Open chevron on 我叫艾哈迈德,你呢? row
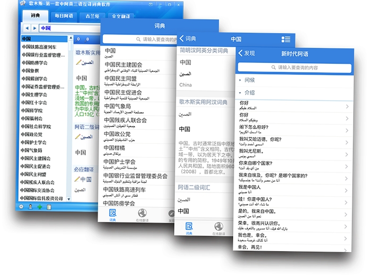This screenshot has width=371, height=276. [x=346, y=142]
